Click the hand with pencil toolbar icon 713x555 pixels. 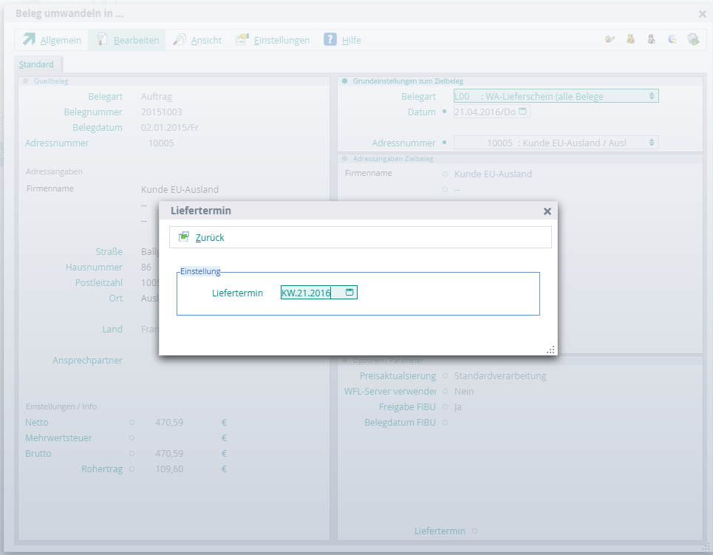click(610, 40)
